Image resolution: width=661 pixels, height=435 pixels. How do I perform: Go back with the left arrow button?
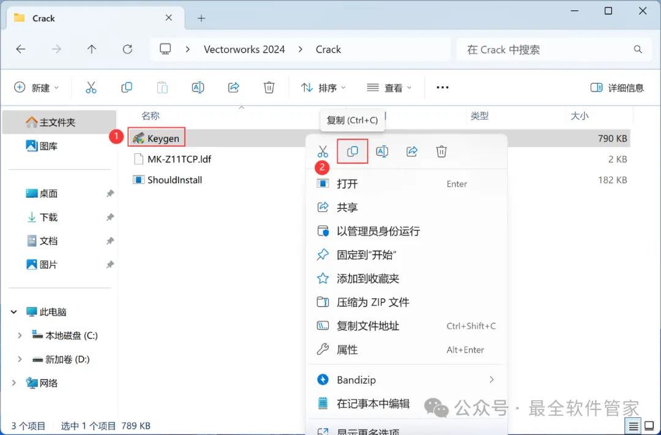(21, 49)
